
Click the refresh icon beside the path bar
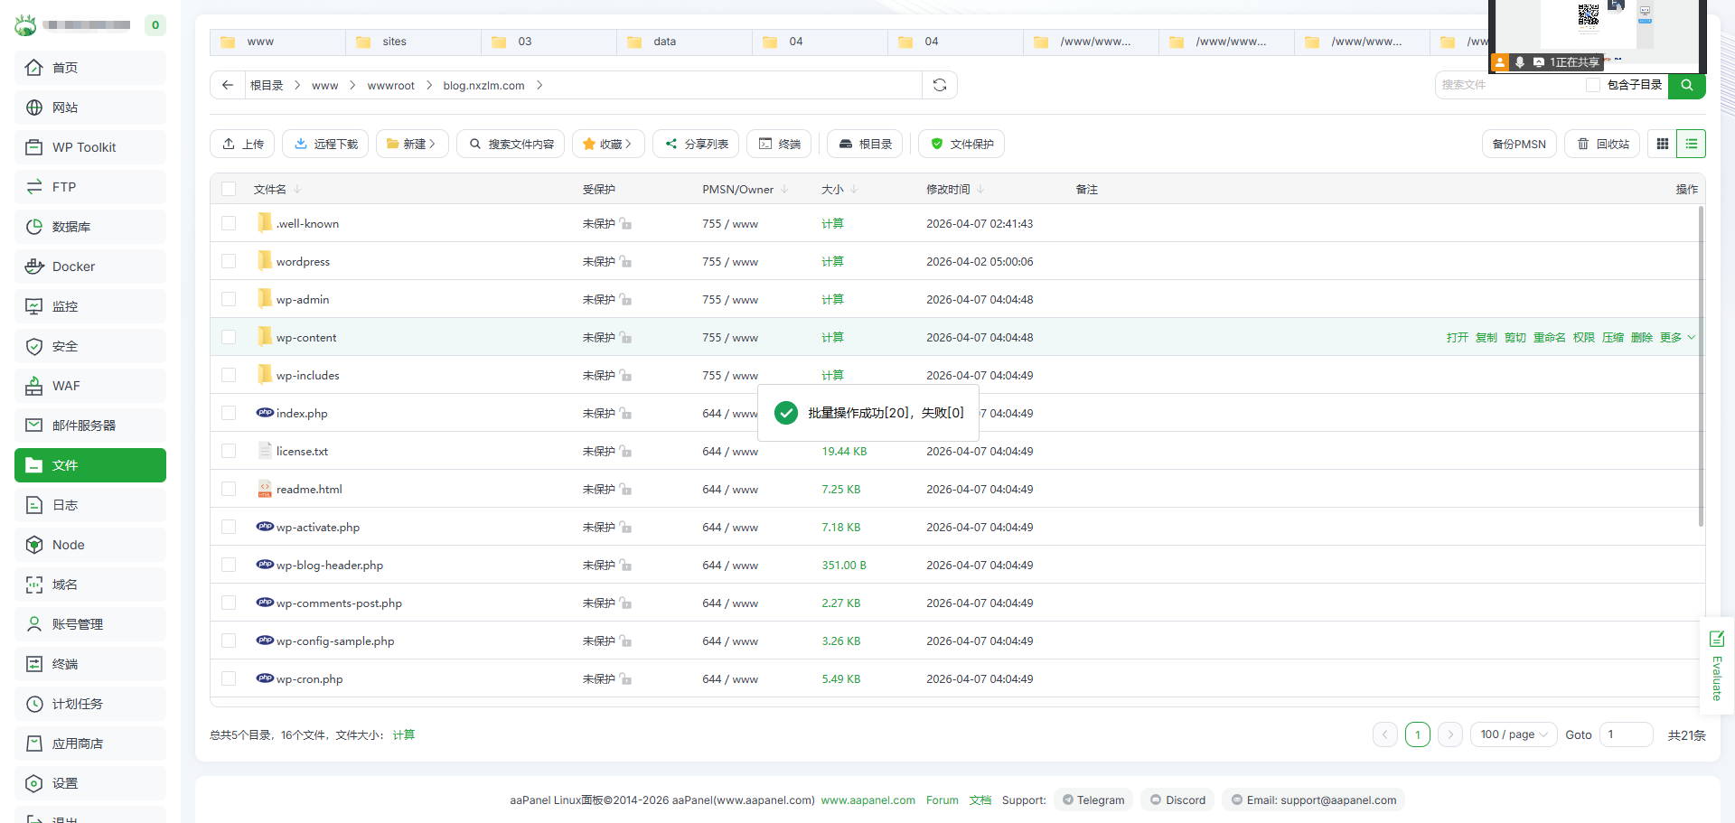[940, 85]
